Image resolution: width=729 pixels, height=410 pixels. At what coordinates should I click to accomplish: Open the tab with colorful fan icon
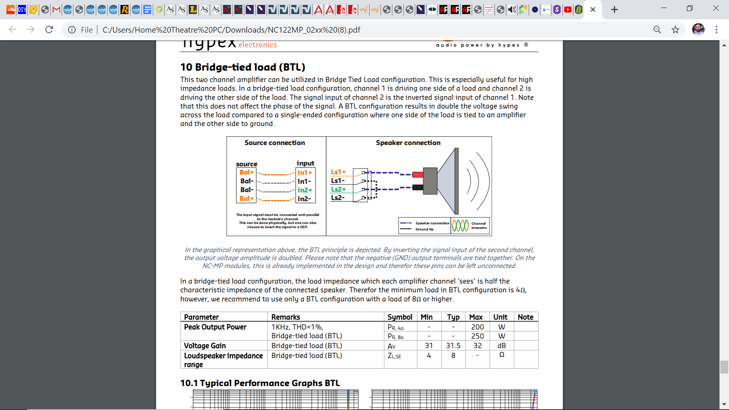click(x=523, y=10)
